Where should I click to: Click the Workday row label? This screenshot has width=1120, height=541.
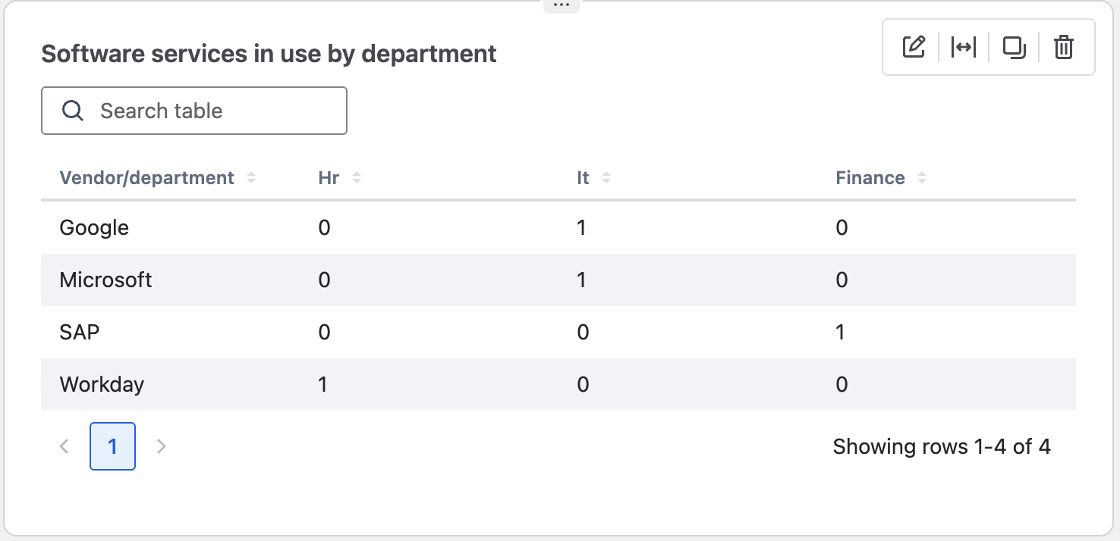102,384
